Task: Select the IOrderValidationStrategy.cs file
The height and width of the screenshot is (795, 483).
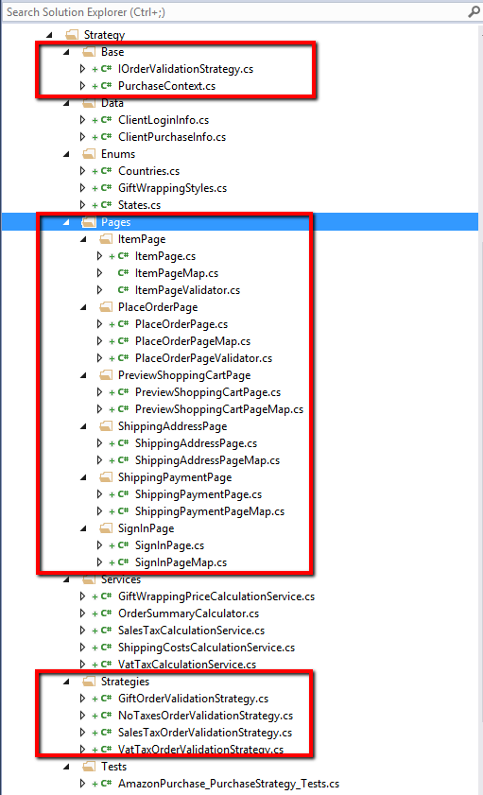Action: point(185,69)
